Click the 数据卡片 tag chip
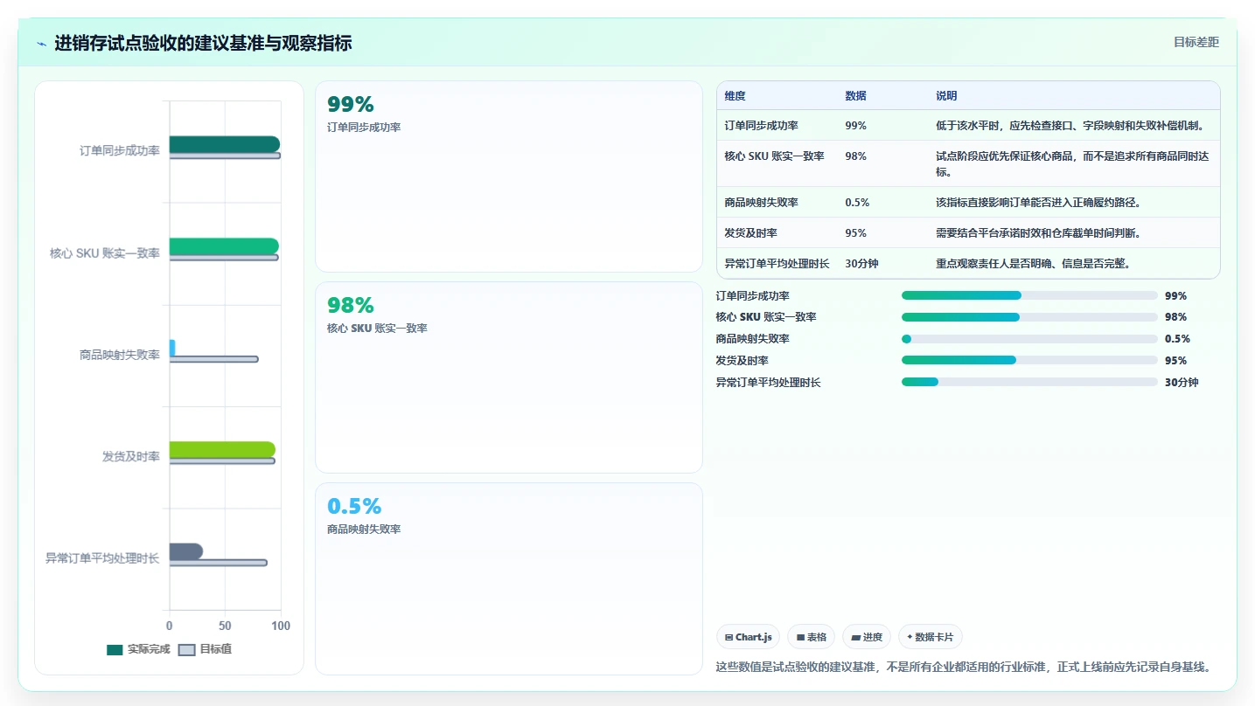1255x706 pixels. (x=931, y=637)
